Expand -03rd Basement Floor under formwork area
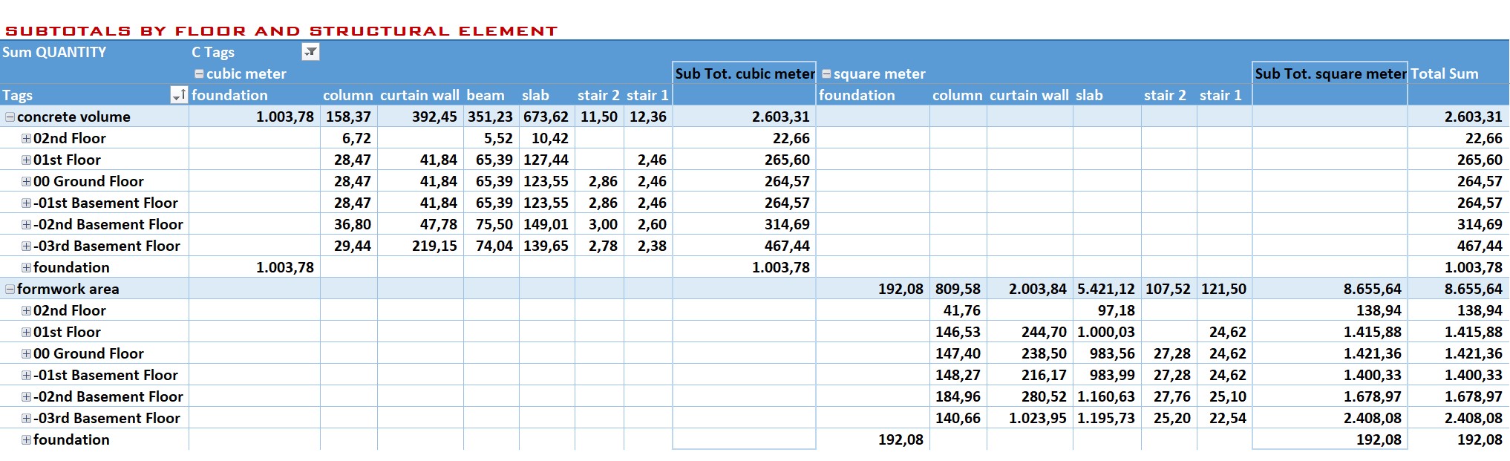 [26, 418]
